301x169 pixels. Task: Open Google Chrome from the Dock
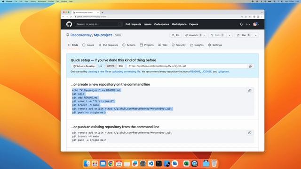[x=111, y=163]
